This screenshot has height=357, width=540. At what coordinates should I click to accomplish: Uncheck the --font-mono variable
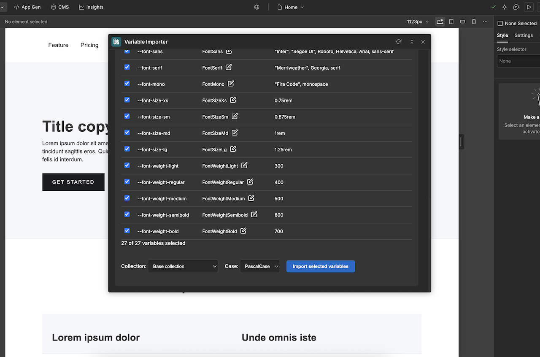coord(127,84)
